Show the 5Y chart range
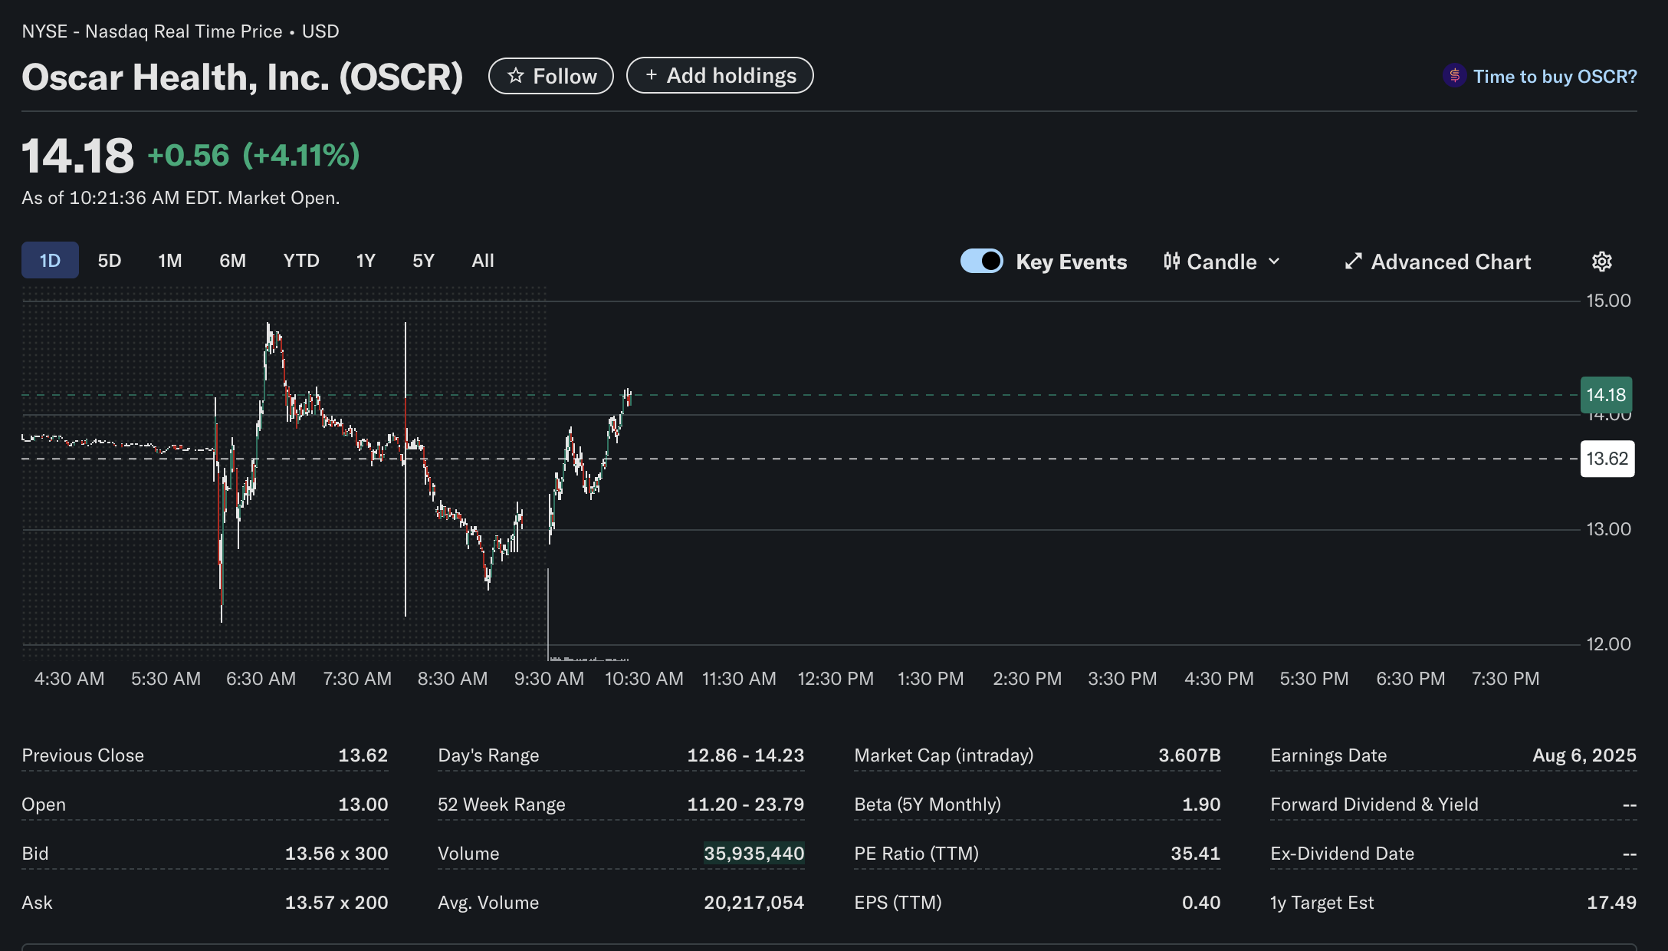Screen dimensions: 1668x951 (x=423, y=260)
